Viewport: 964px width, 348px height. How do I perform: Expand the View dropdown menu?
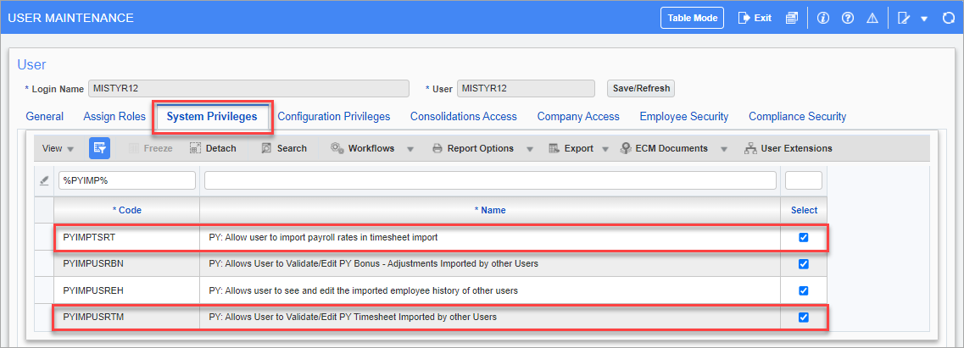(x=58, y=148)
